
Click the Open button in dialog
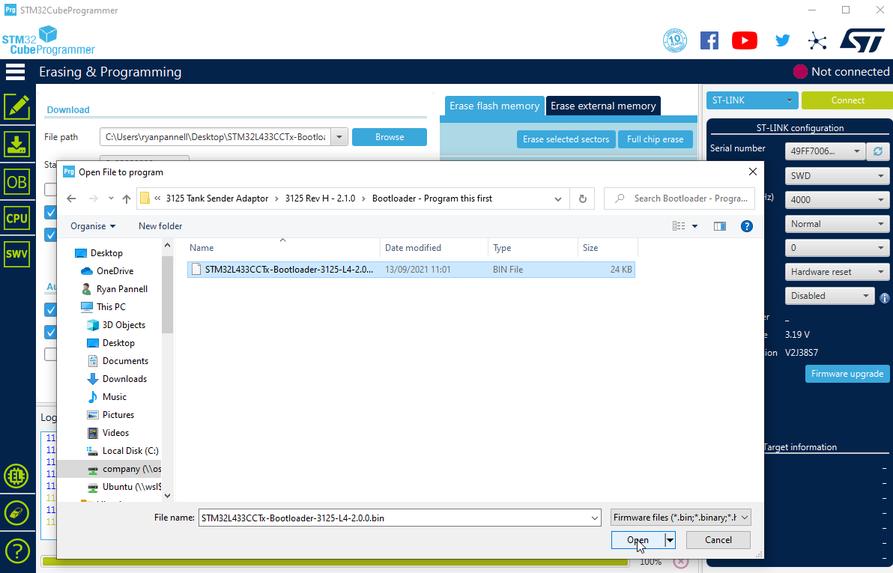tap(638, 540)
